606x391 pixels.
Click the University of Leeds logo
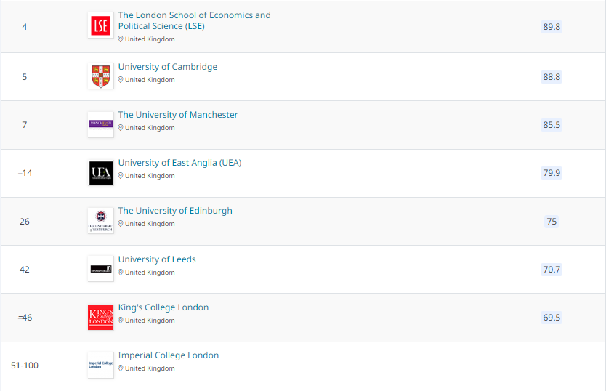pos(100,268)
